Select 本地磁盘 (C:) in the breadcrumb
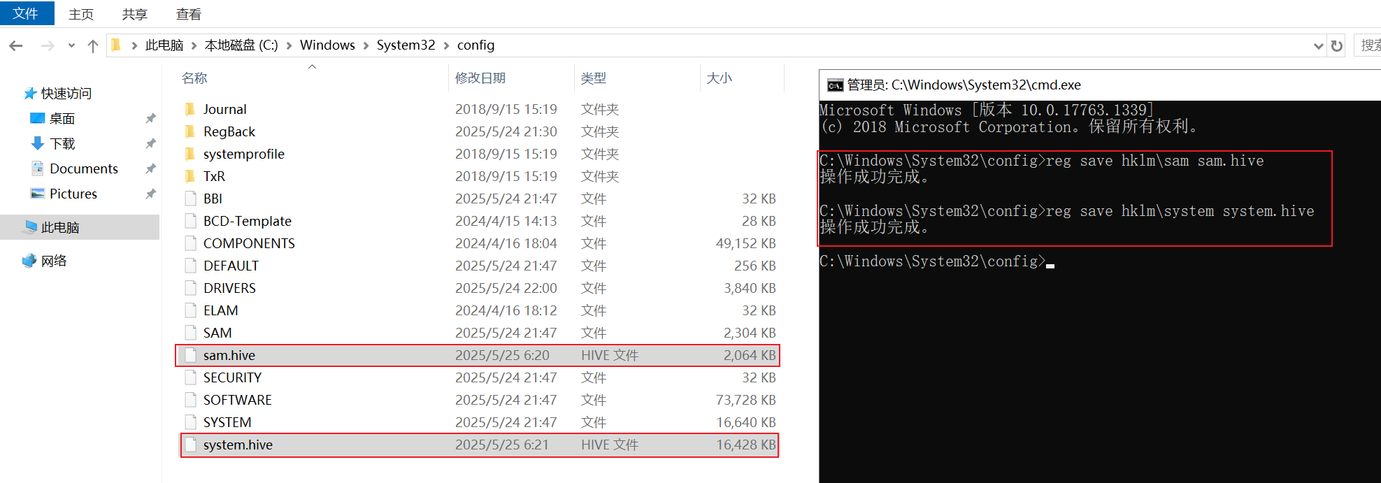The height and width of the screenshot is (483, 1381). pos(241,45)
